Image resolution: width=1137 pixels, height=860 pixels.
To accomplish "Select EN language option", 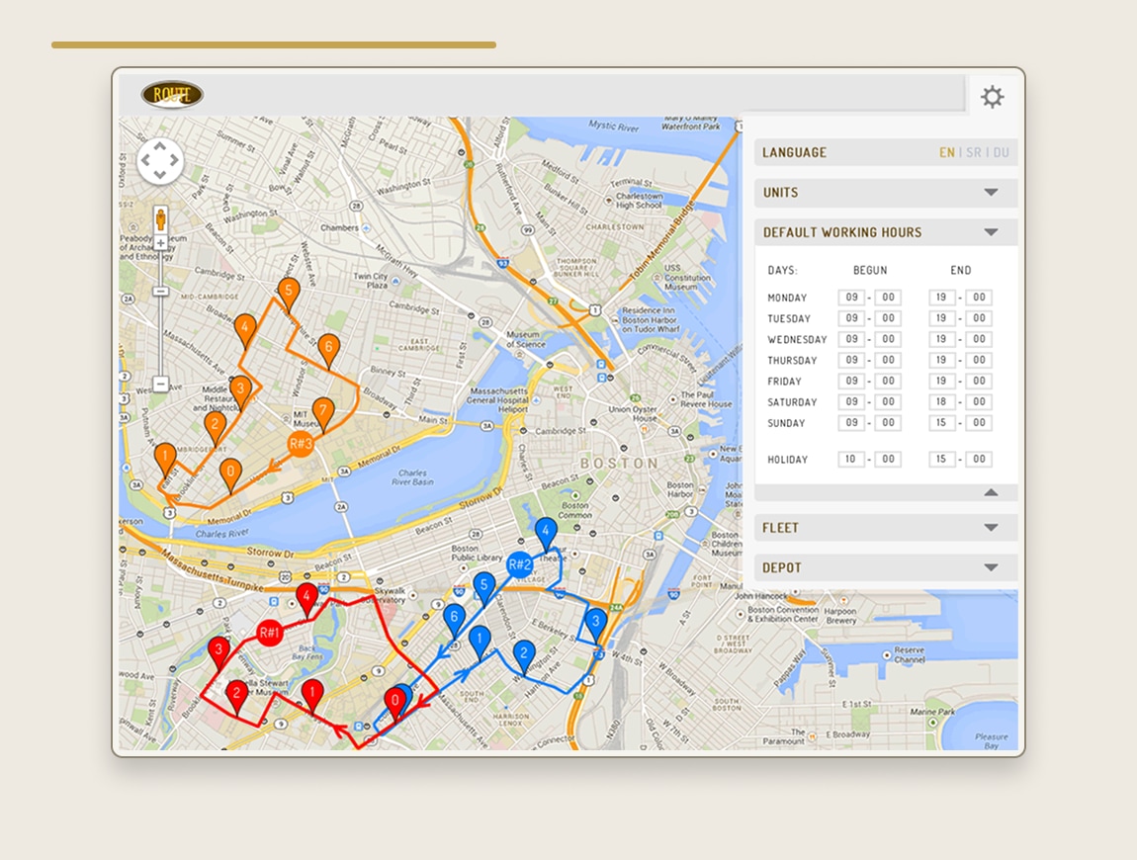I will [946, 152].
